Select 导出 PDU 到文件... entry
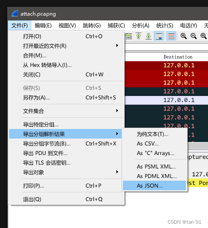Image resolution: width=208 pixels, height=228 pixels. [66, 153]
